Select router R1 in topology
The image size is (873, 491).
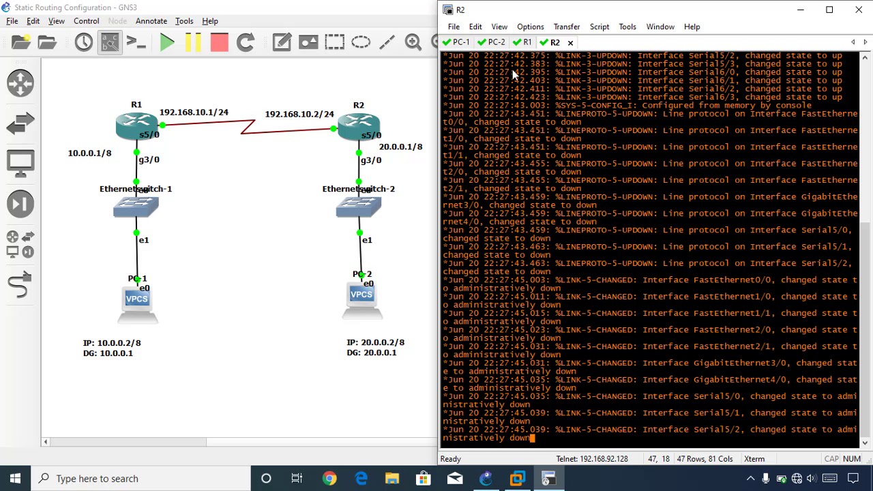(x=136, y=125)
